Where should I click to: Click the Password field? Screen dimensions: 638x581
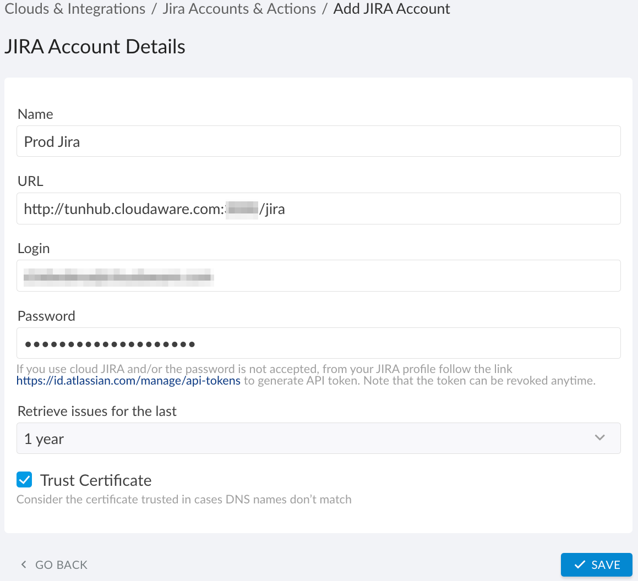(x=318, y=343)
